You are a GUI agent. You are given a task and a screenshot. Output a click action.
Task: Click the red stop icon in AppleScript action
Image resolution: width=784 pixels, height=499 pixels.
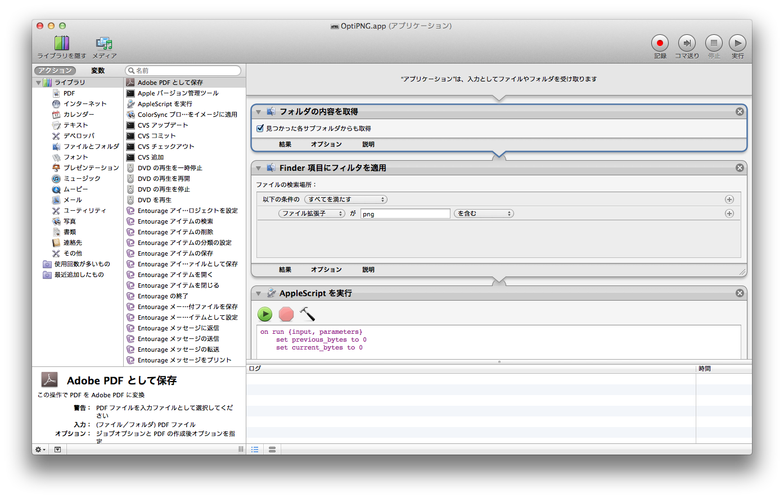tap(286, 314)
